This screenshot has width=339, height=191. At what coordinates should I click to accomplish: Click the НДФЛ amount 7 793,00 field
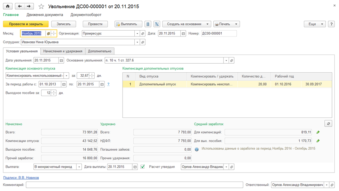pyautogui.click(x=163, y=141)
